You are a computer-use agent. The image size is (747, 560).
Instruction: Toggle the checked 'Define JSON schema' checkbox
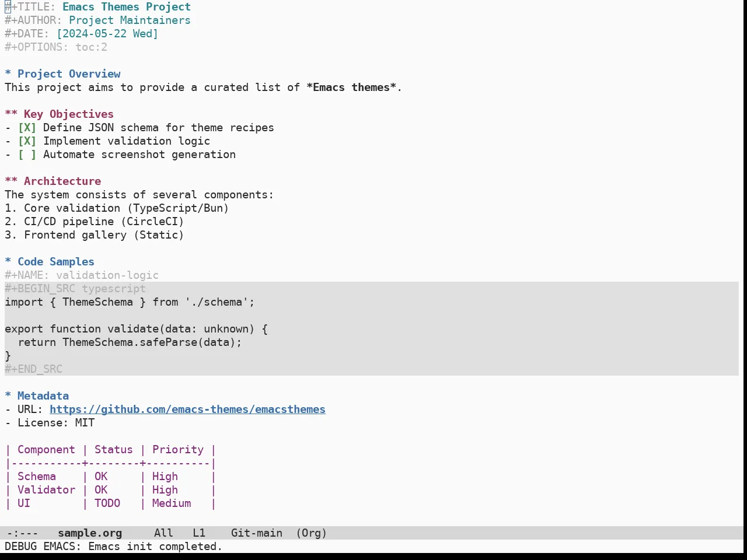click(27, 128)
